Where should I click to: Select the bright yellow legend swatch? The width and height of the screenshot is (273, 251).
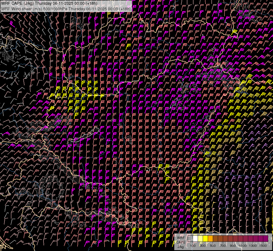[205, 238]
